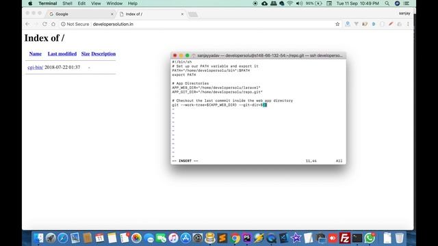The height and width of the screenshot is (246, 438).
Task: Open Terminal app icon in the Dock
Action: 357,238
